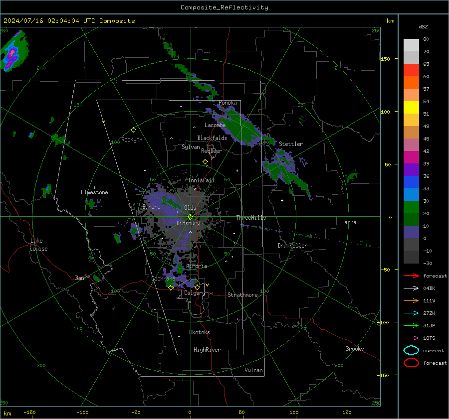Click the yellow diamond marker above Calgary
This screenshot has height=419, width=449.
pos(197,287)
